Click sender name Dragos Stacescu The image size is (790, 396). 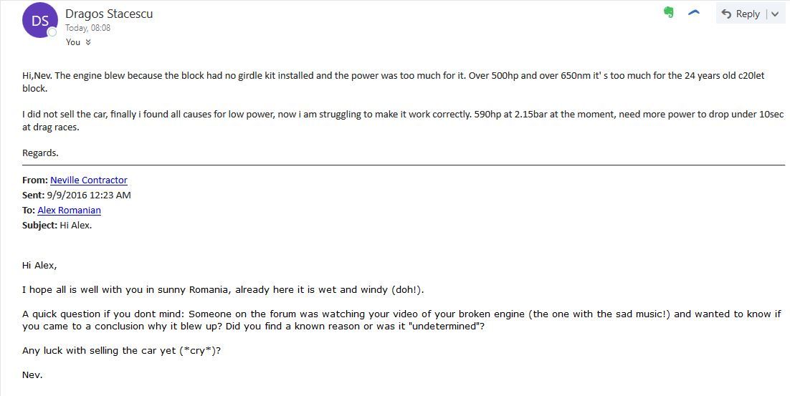click(109, 14)
